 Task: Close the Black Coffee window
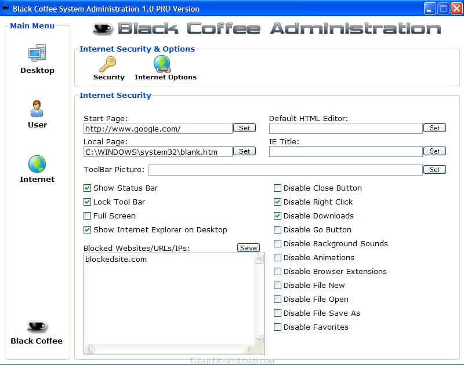coord(456,9)
